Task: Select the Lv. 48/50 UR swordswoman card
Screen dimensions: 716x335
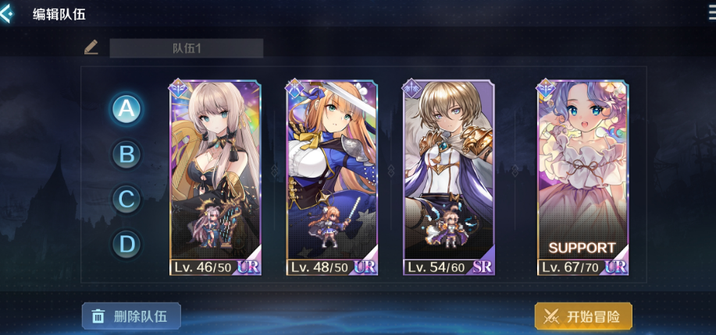Action: [x=332, y=178]
